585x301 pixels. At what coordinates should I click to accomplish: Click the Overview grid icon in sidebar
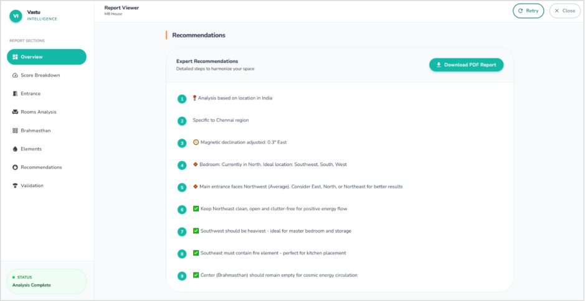[15, 57]
